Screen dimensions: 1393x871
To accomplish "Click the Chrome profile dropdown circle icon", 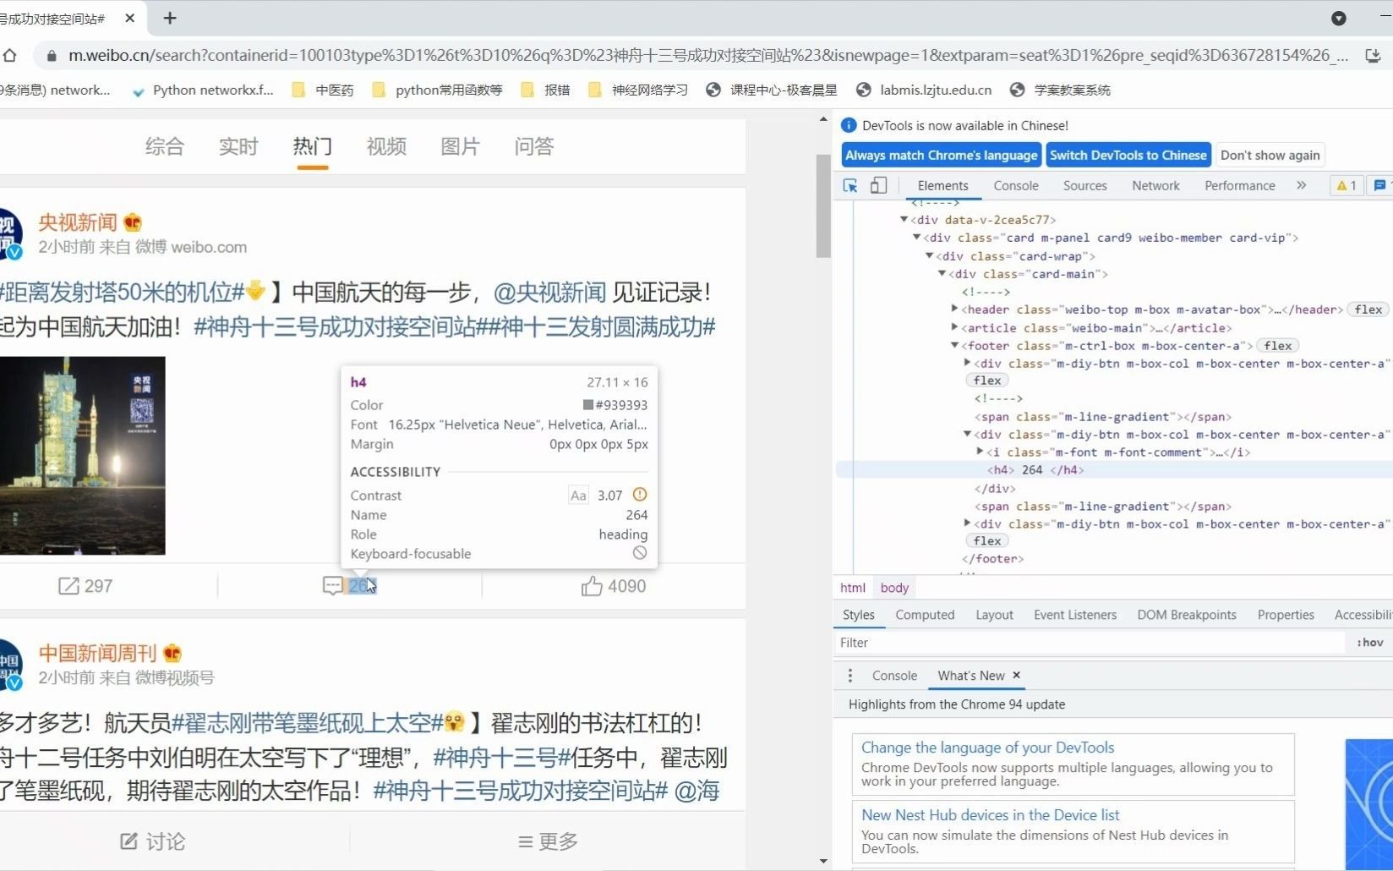I will click(x=1339, y=18).
